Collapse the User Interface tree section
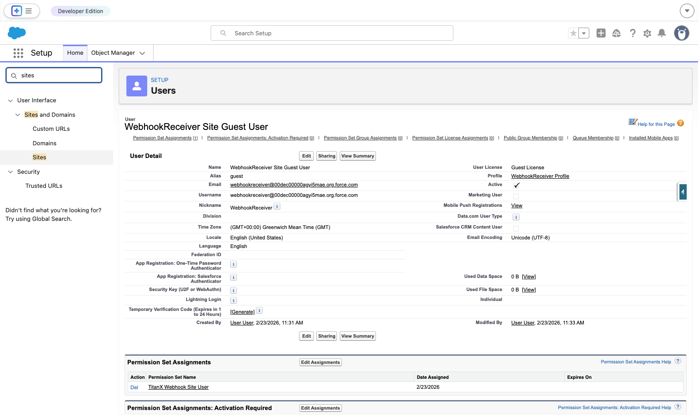 click(10, 100)
